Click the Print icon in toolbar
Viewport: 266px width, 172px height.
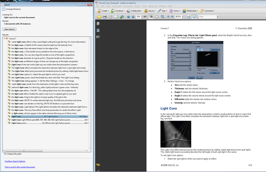pyautogui.click(x=105, y=17)
